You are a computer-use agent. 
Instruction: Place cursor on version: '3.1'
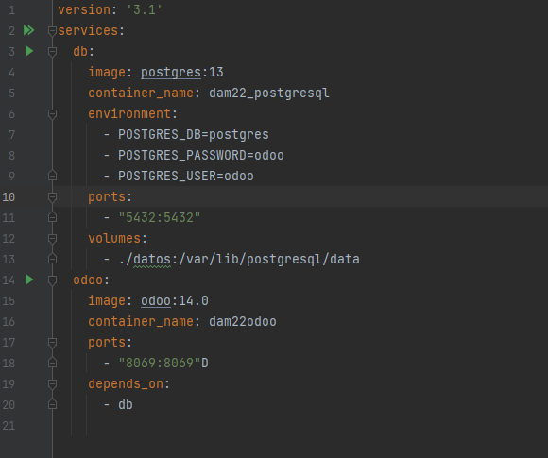(110, 9)
